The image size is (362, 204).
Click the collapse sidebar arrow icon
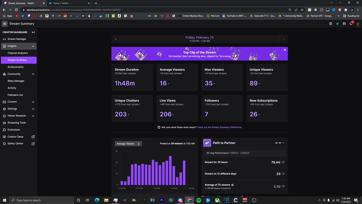(33, 32)
